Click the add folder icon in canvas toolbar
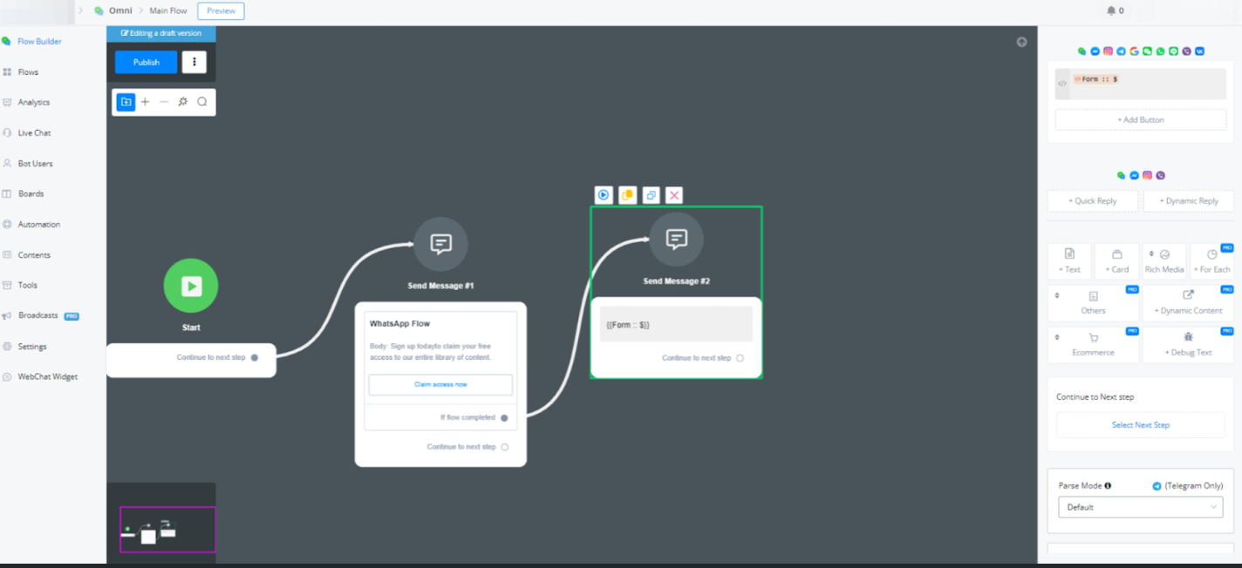This screenshot has height=568, width=1242. (126, 102)
